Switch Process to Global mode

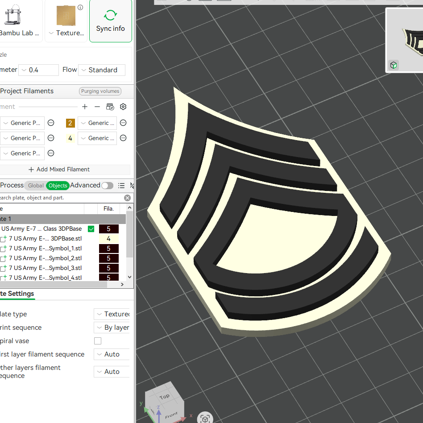click(36, 186)
